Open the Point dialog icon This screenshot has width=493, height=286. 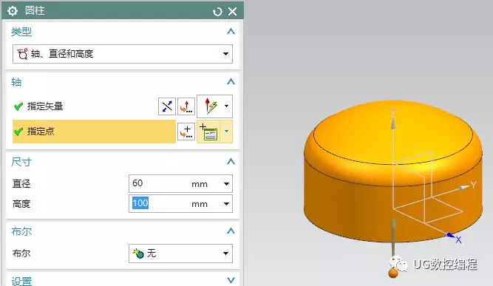click(x=186, y=132)
